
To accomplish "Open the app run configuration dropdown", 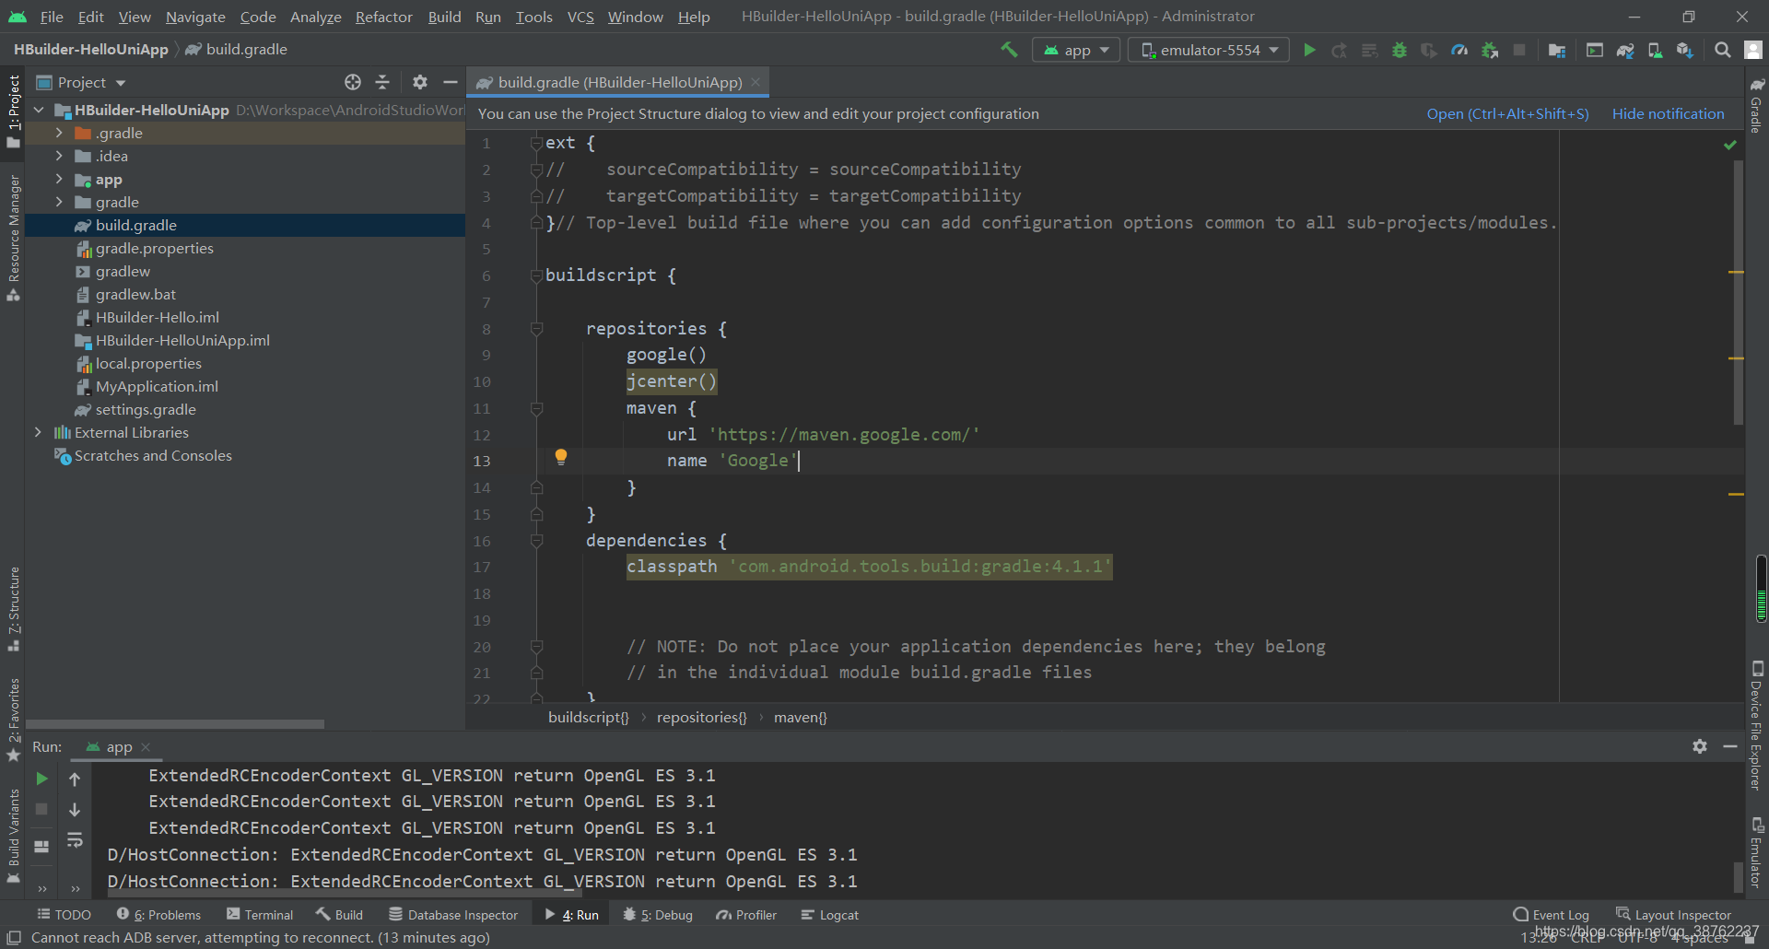I will coord(1076,50).
